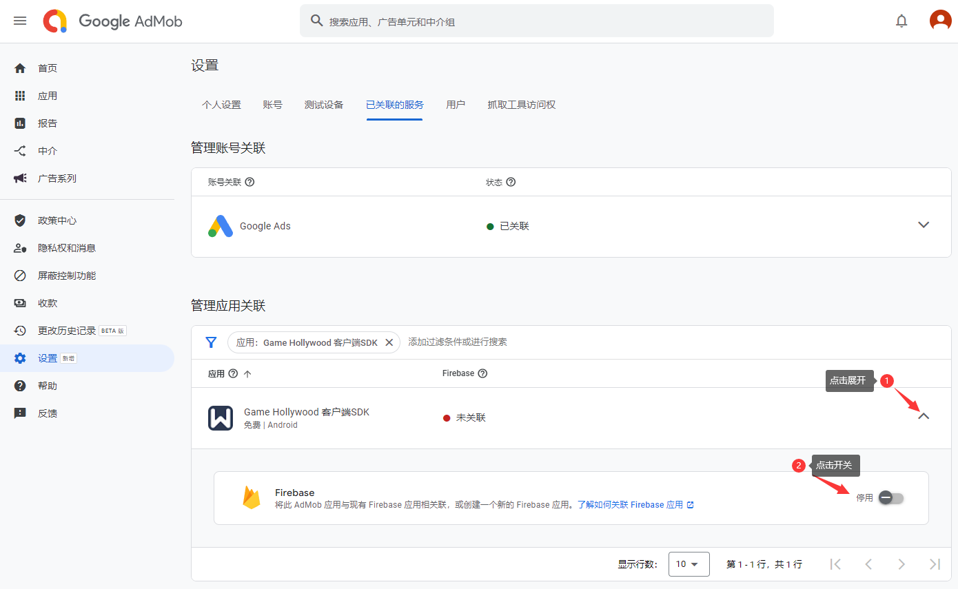Screen dimensions: 958x589
Task: Click the Google Ads logo icon
Action: point(221,226)
